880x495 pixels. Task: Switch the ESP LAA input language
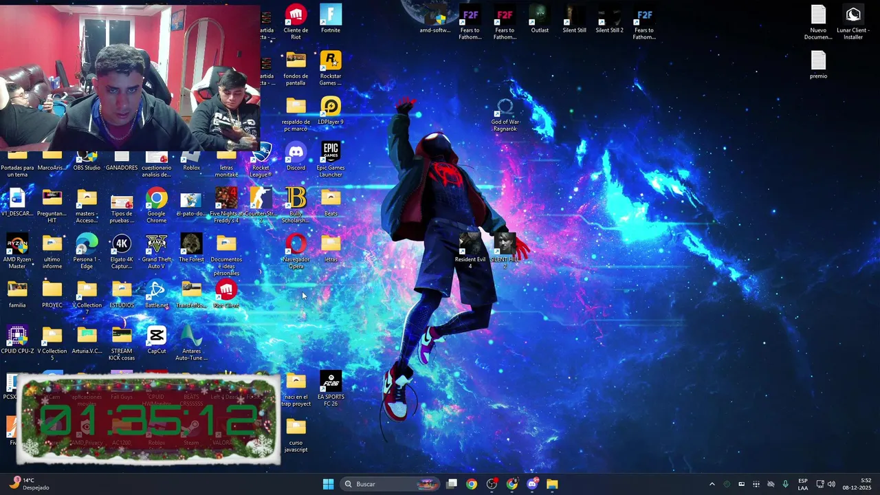(x=803, y=484)
